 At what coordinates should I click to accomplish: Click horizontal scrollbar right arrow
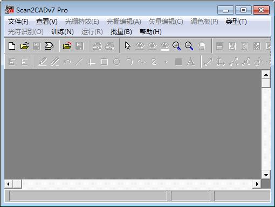(x=257, y=184)
